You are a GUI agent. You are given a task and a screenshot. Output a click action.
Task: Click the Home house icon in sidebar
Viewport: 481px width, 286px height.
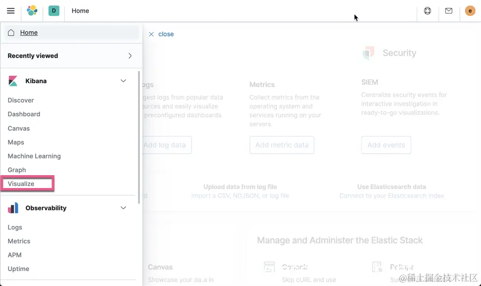pyautogui.click(x=11, y=33)
